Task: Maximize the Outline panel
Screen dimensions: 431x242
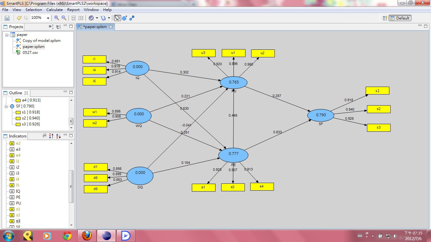Action: [71, 92]
